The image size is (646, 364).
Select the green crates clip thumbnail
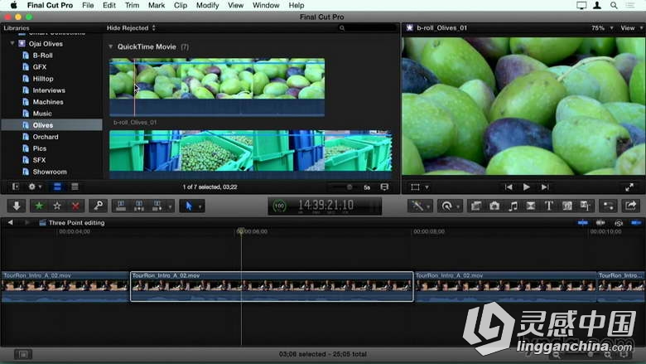pos(250,153)
